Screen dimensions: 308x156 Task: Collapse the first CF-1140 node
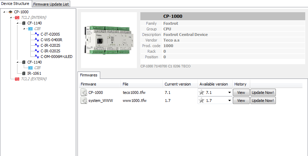tap(17, 23)
